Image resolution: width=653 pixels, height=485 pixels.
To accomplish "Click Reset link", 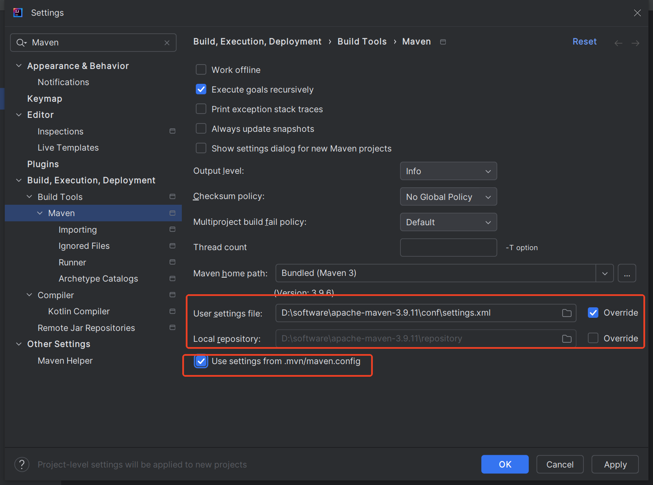I will pyautogui.click(x=584, y=41).
